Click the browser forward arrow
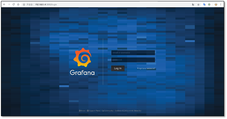The image size is (227, 119). pyautogui.click(x=9, y=4)
